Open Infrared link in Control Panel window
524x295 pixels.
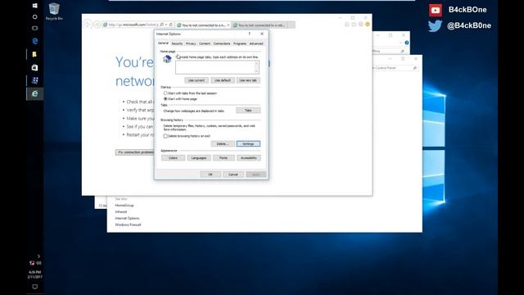[121, 211]
